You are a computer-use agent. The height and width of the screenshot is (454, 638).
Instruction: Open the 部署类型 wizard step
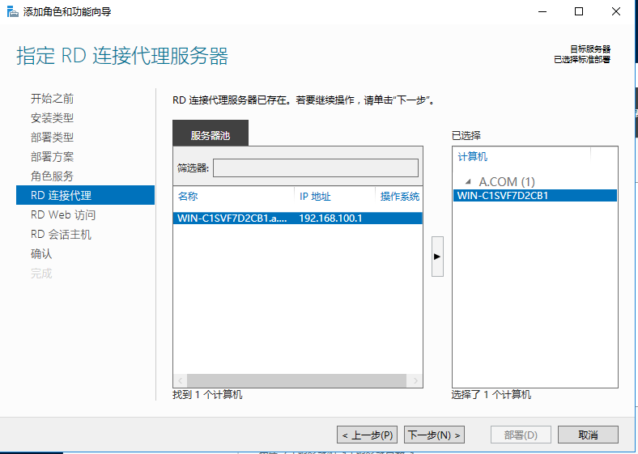pyautogui.click(x=52, y=138)
